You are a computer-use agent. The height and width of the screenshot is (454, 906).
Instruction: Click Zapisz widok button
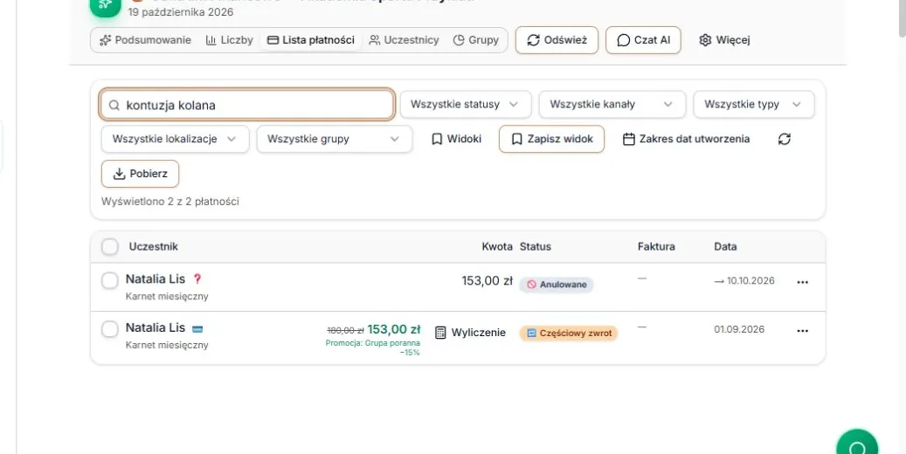click(552, 139)
